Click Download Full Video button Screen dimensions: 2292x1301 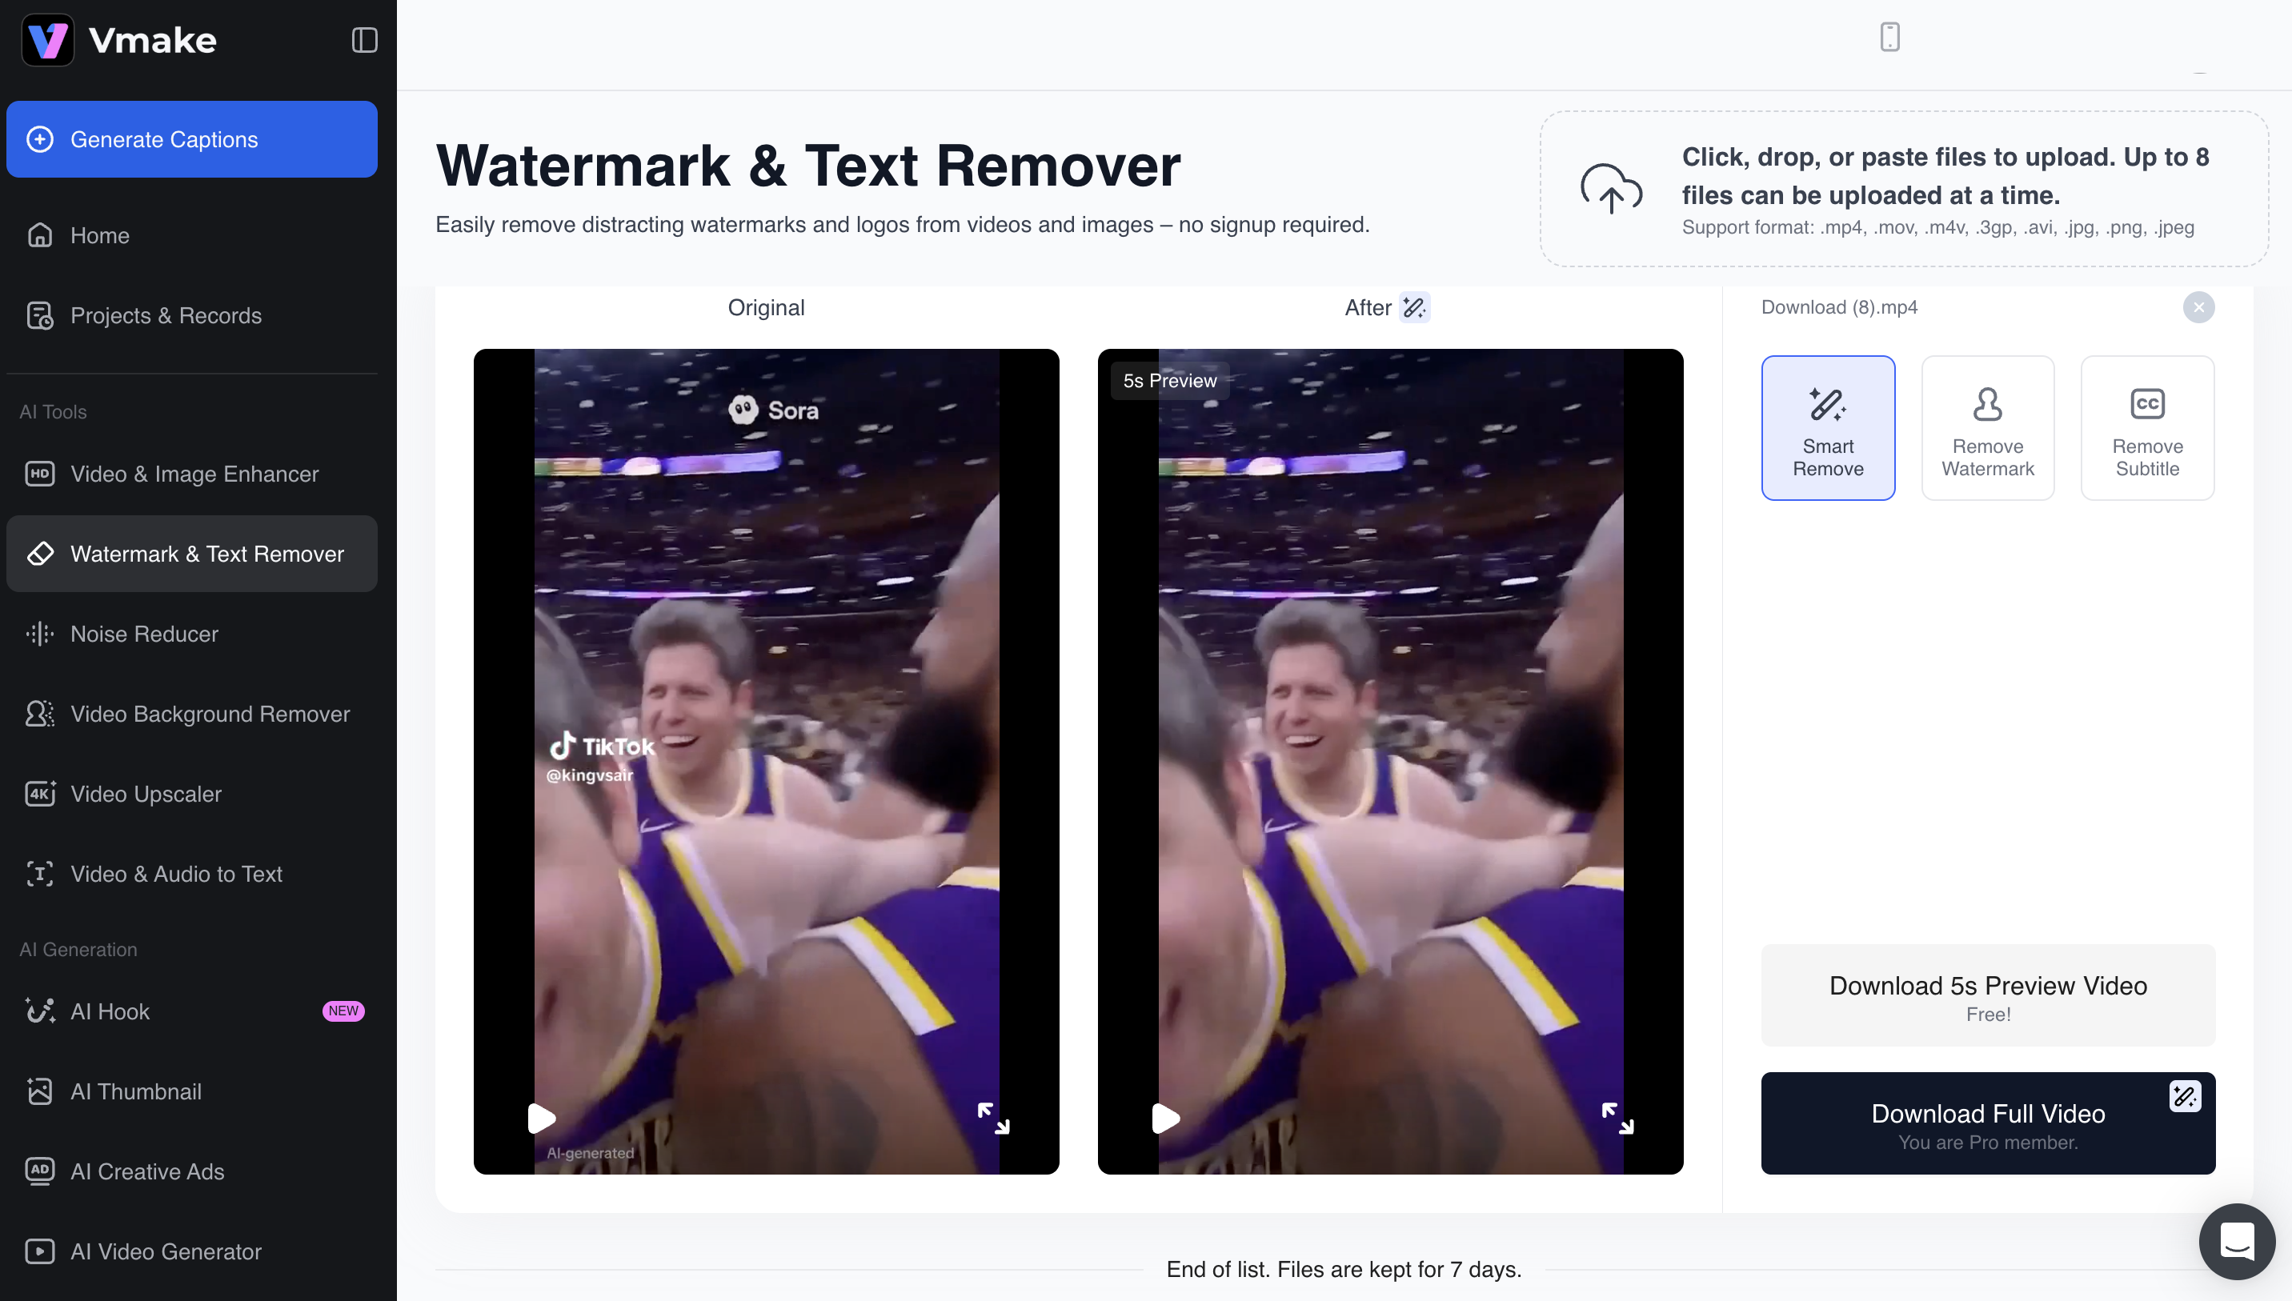click(x=1987, y=1123)
